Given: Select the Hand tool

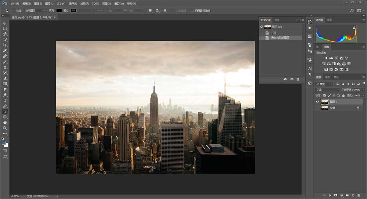Looking at the screenshot, I should pos(5,122).
